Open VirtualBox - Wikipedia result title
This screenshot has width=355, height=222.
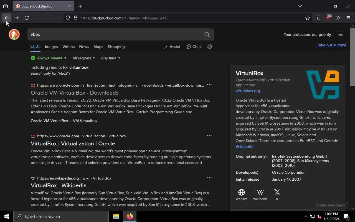(x=59, y=185)
